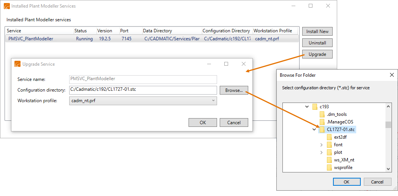Click the Upgrade button
Image resolution: width=398 pixels, height=196 pixels.
(x=317, y=54)
